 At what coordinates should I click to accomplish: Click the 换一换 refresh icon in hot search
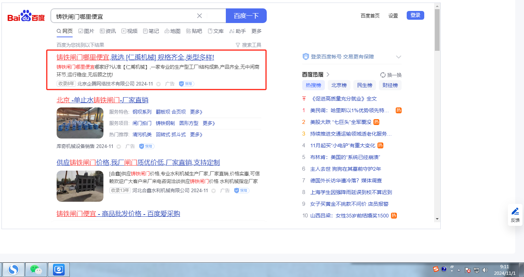tap(383, 75)
